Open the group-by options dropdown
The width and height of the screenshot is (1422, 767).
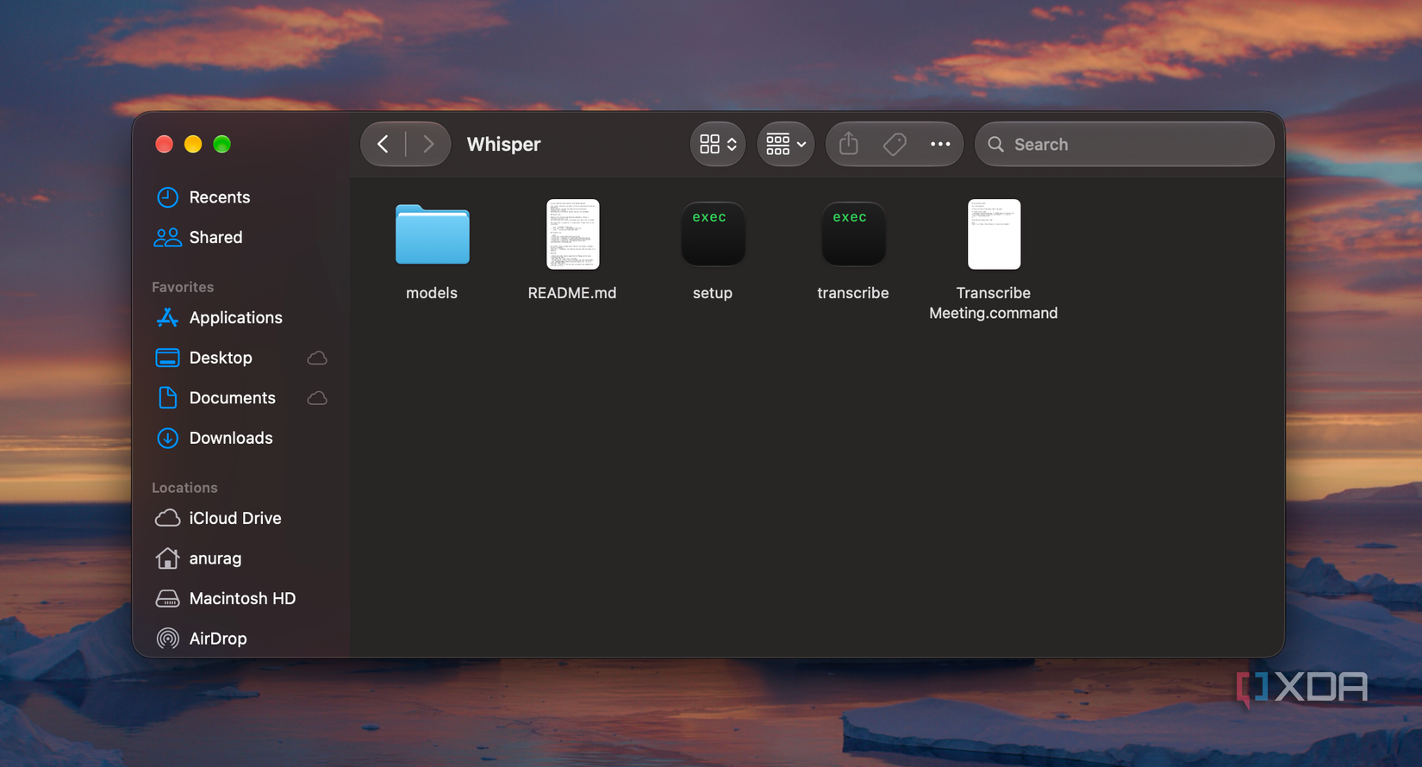[x=786, y=144]
